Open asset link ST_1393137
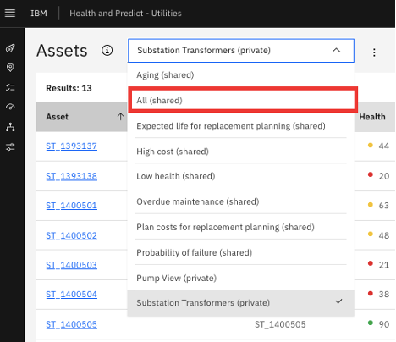Viewport: 396px width, 342px height. (x=72, y=146)
